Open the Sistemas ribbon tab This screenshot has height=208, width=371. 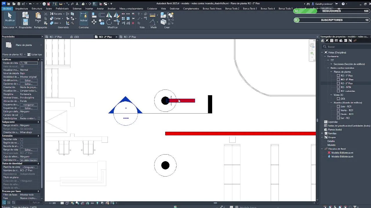(x=77, y=9)
